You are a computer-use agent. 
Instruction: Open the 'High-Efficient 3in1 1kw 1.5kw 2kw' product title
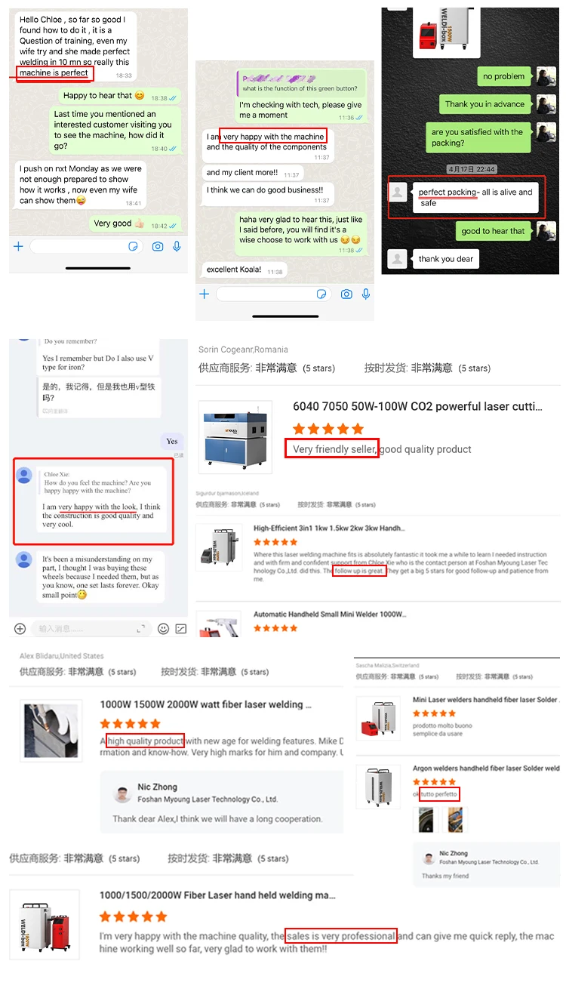tap(329, 528)
